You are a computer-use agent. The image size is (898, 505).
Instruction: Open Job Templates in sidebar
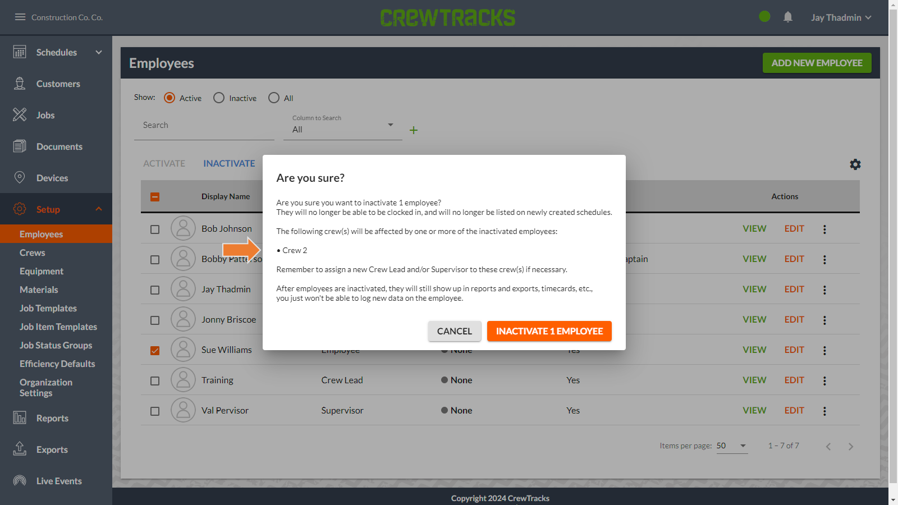(x=48, y=308)
